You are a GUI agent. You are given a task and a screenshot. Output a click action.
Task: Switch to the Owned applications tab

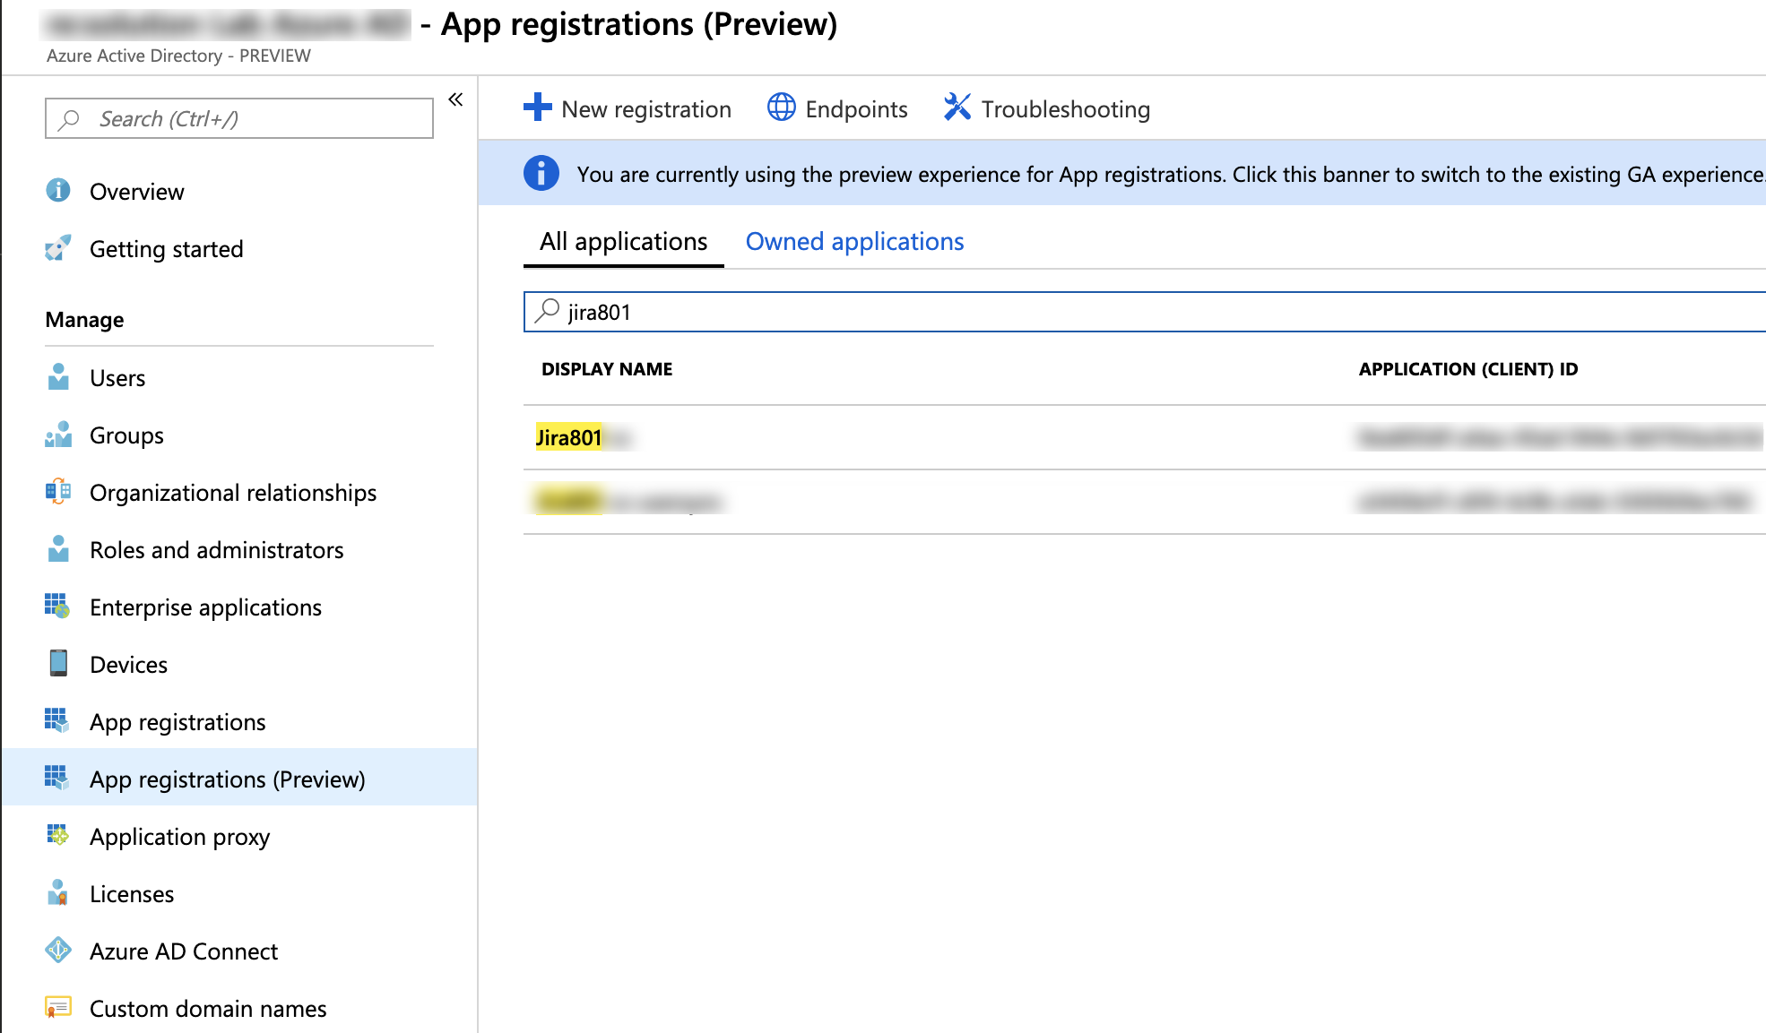854,242
